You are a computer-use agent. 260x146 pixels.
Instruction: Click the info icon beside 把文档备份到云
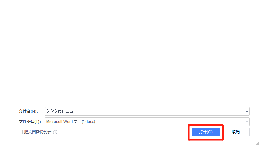click(x=55, y=132)
